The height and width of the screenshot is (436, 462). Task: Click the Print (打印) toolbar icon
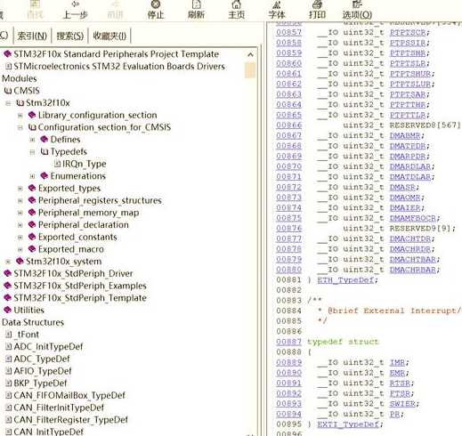point(317,4)
